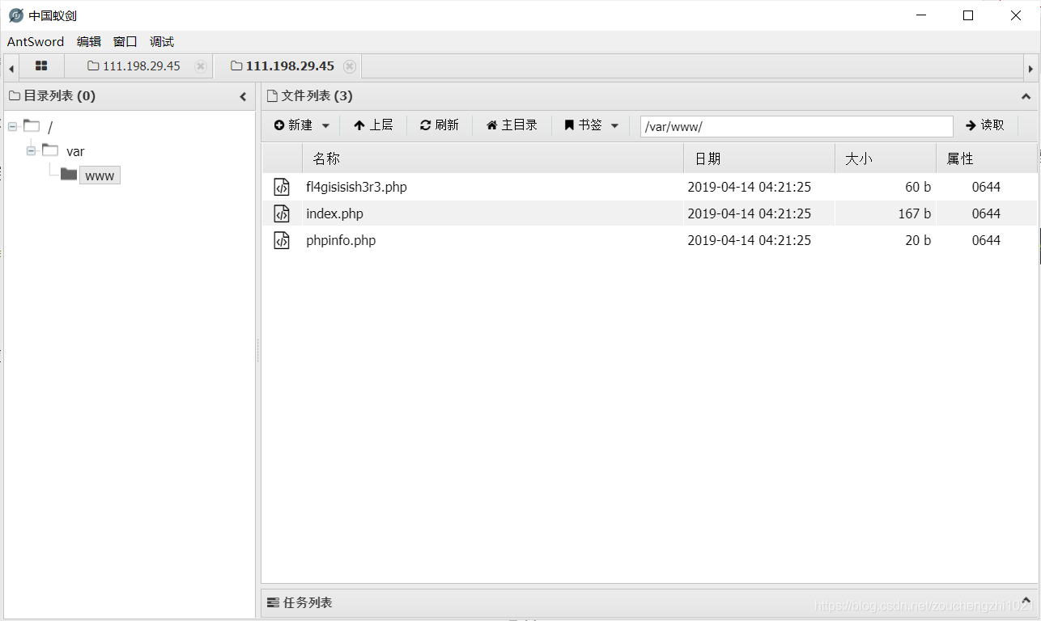
Task: Sort by 属性 column header
Action: coord(986,158)
